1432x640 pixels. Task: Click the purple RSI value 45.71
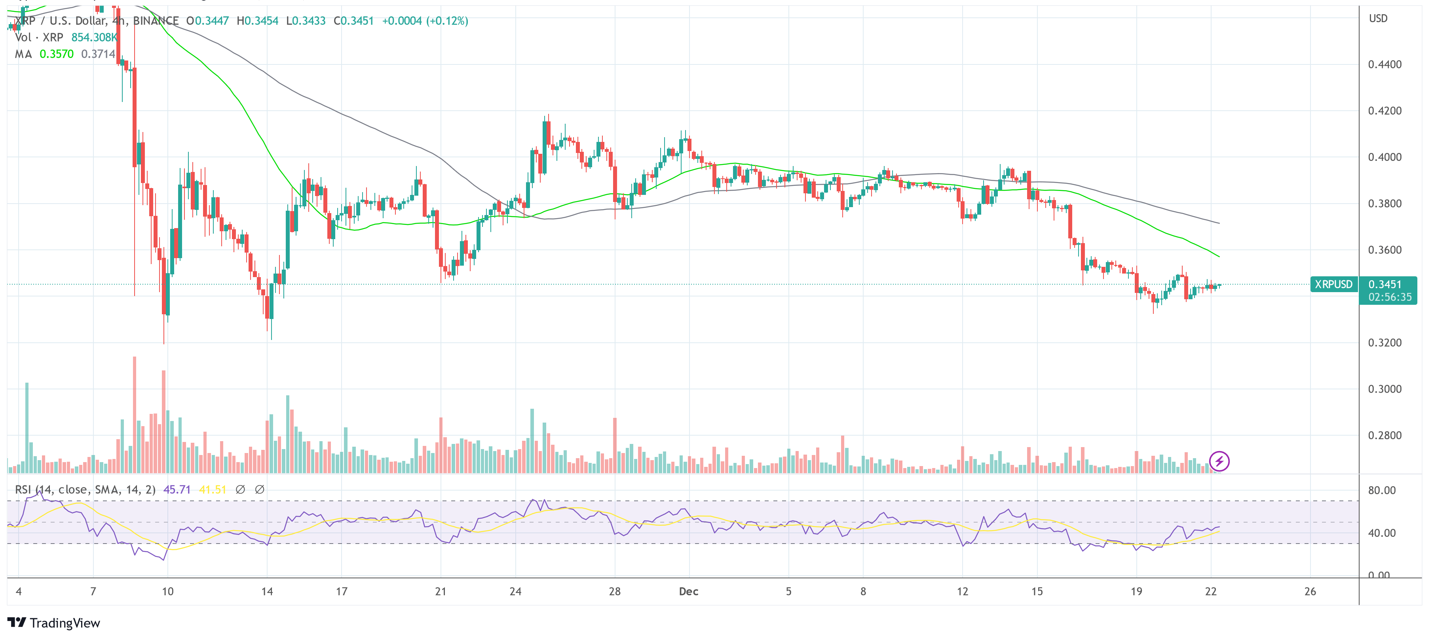pyautogui.click(x=177, y=489)
